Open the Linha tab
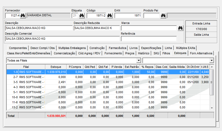This screenshot has height=131, width=222. coord(168,48)
